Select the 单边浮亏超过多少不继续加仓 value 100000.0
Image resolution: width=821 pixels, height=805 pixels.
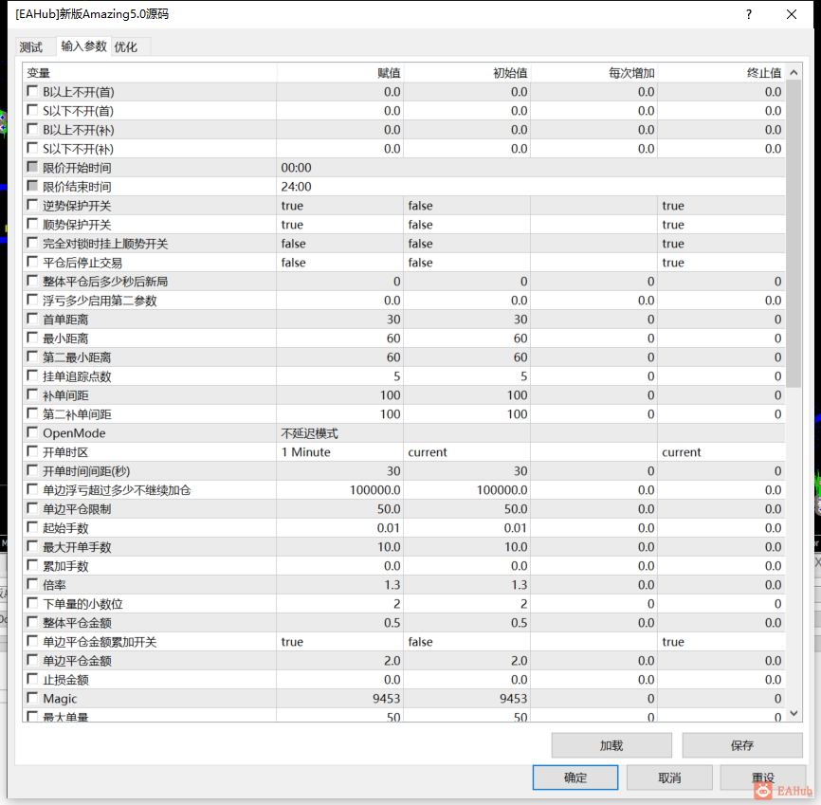(x=339, y=490)
